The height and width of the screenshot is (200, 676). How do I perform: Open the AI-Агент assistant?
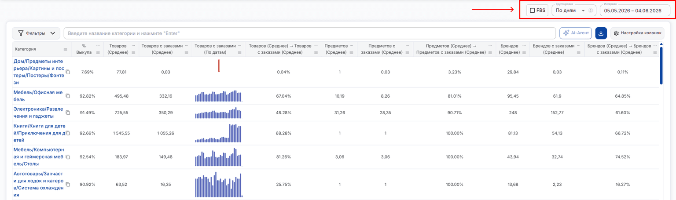(x=576, y=33)
